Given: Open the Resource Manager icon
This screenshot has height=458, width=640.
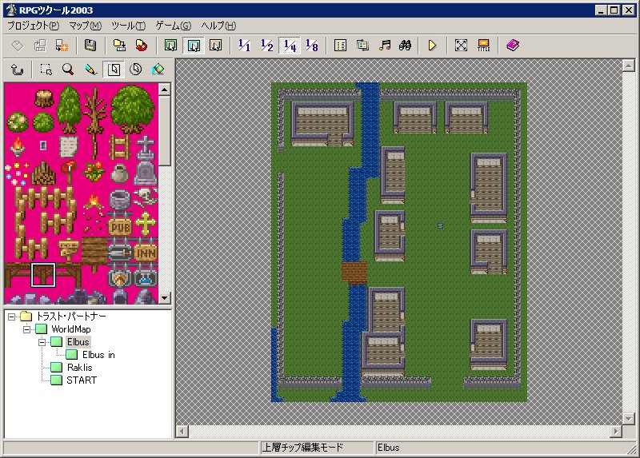Looking at the screenshot, I should (362, 46).
